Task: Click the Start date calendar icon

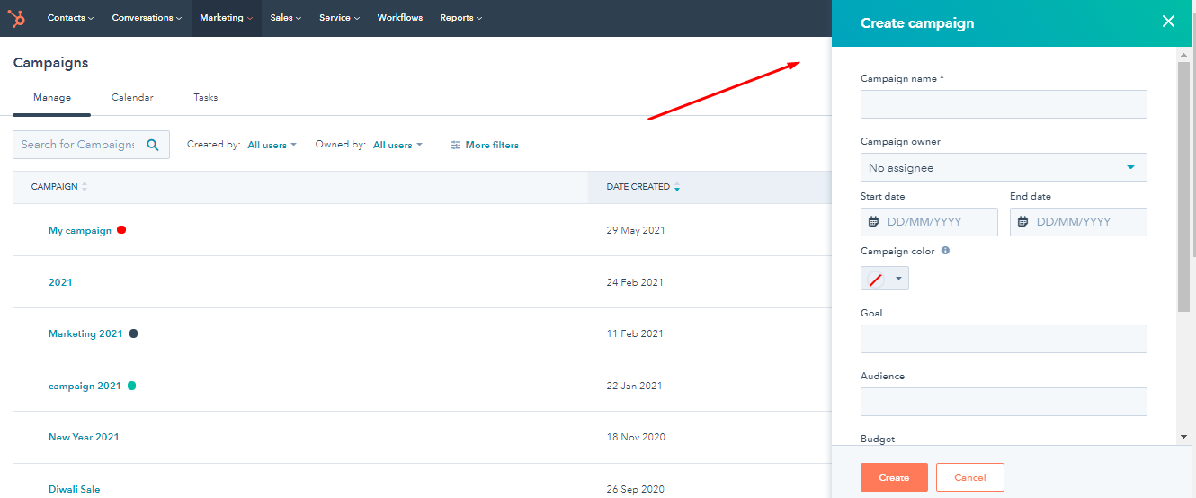Action: click(873, 222)
